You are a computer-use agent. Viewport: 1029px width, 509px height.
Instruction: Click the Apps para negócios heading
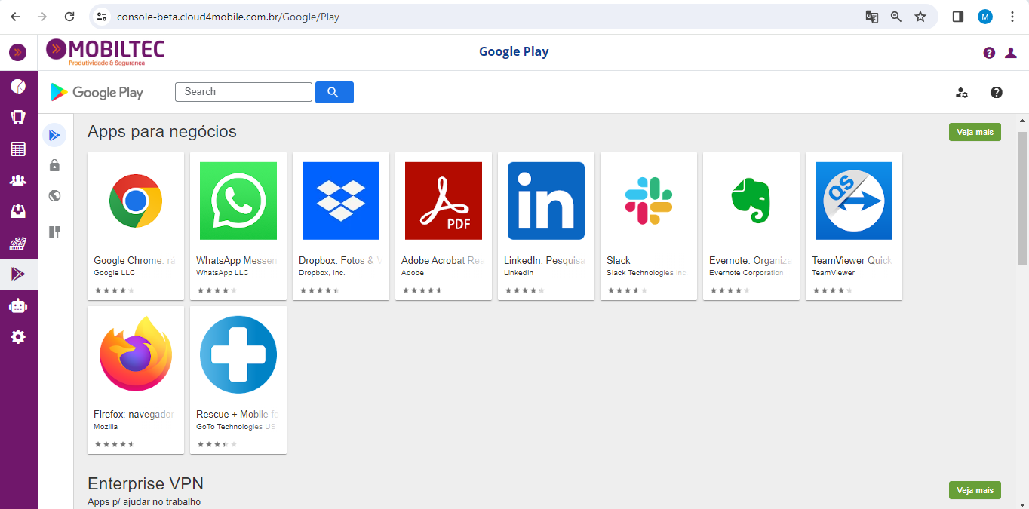pyautogui.click(x=162, y=132)
